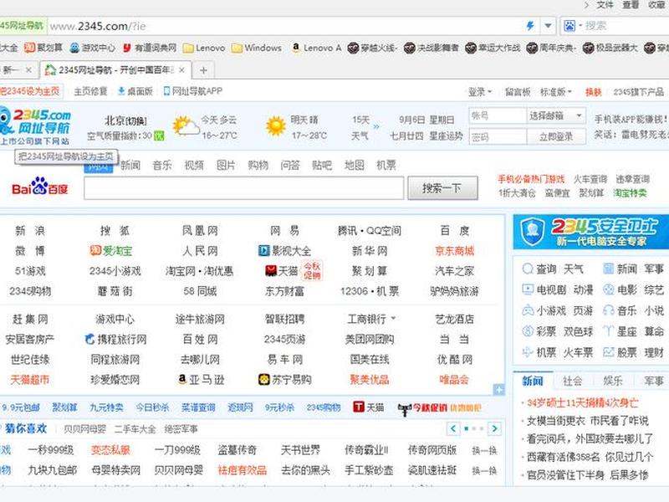Open the Windows bookmarks folder

coord(257,48)
